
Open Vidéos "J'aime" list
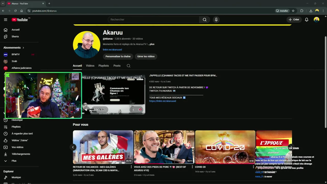(x=19, y=140)
